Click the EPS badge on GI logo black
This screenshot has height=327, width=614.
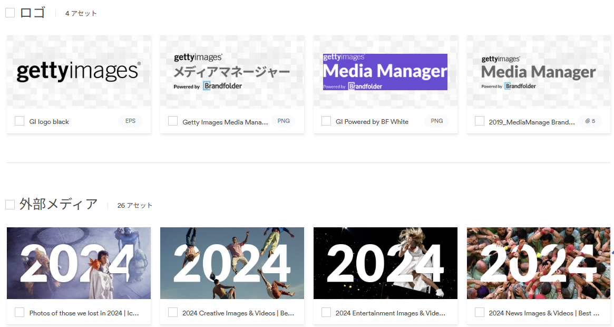pos(130,121)
